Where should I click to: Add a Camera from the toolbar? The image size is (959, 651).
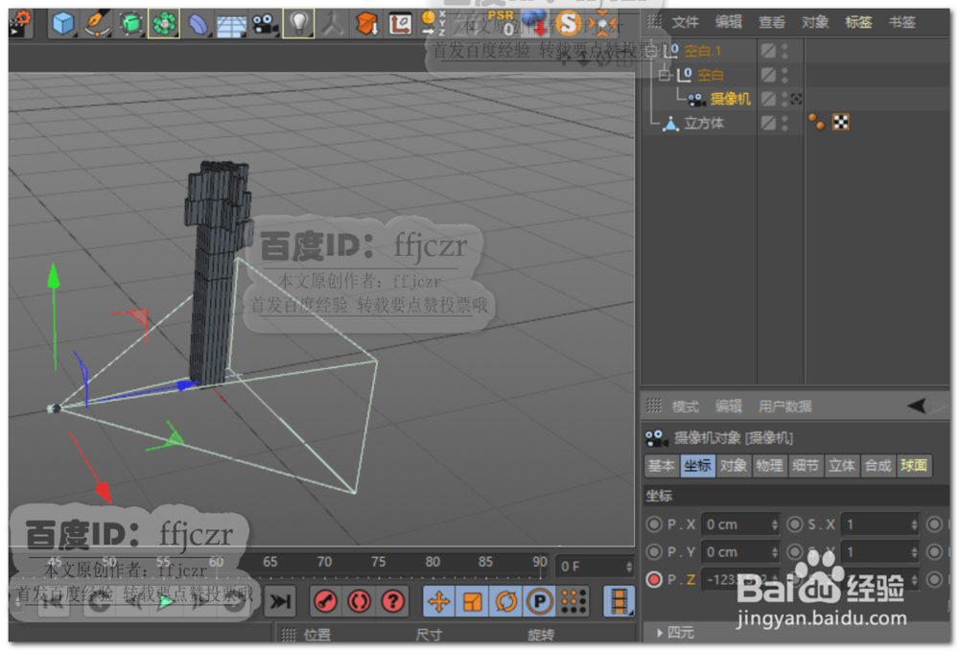(265, 24)
